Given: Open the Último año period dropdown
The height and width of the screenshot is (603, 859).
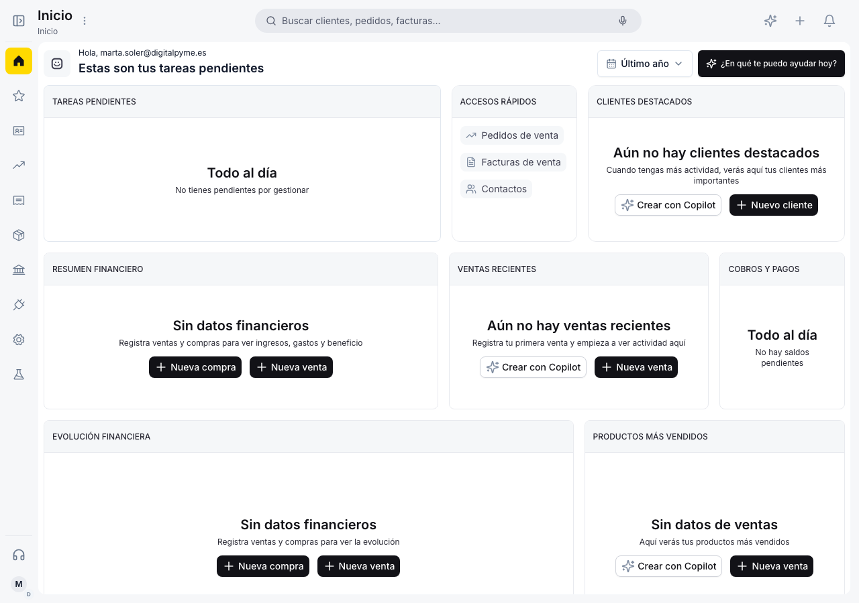Looking at the screenshot, I should [645, 64].
